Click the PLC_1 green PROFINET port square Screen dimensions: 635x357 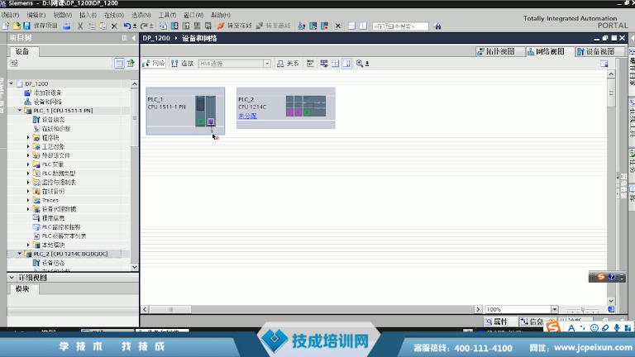click(200, 121)
